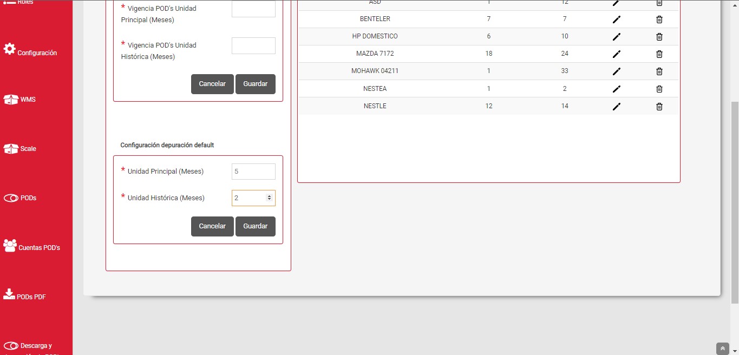The height and width of the screenshot is (355, 739).
Task: Adjust the Unidad Histórica spinner arrows
Action: coord(269,198)
